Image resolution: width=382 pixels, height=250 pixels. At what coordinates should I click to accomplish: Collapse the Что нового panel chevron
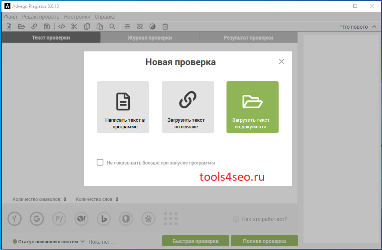374,26
